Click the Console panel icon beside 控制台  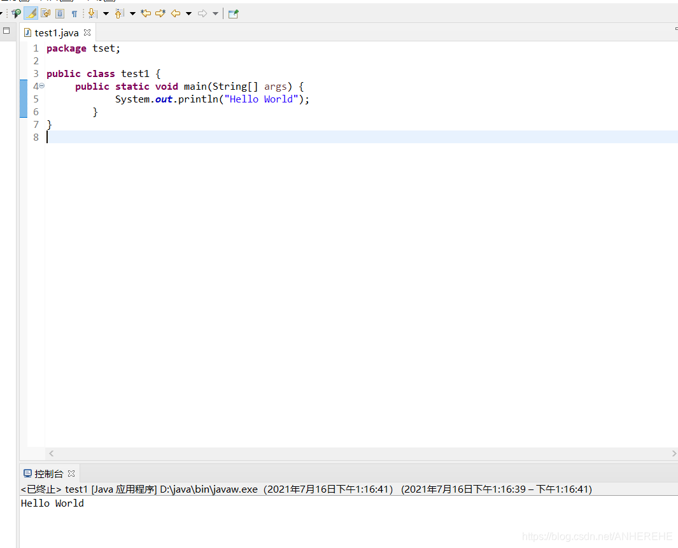click(27, 473)
